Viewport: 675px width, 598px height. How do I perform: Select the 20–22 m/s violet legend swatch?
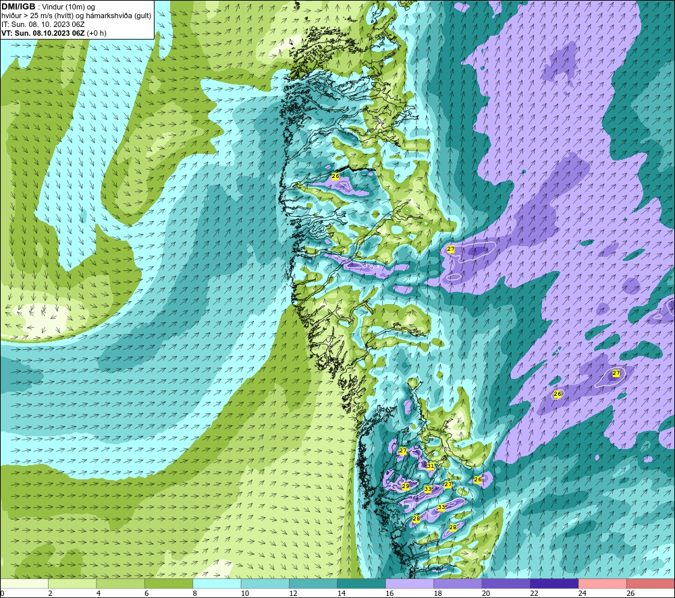coord(506,583)
